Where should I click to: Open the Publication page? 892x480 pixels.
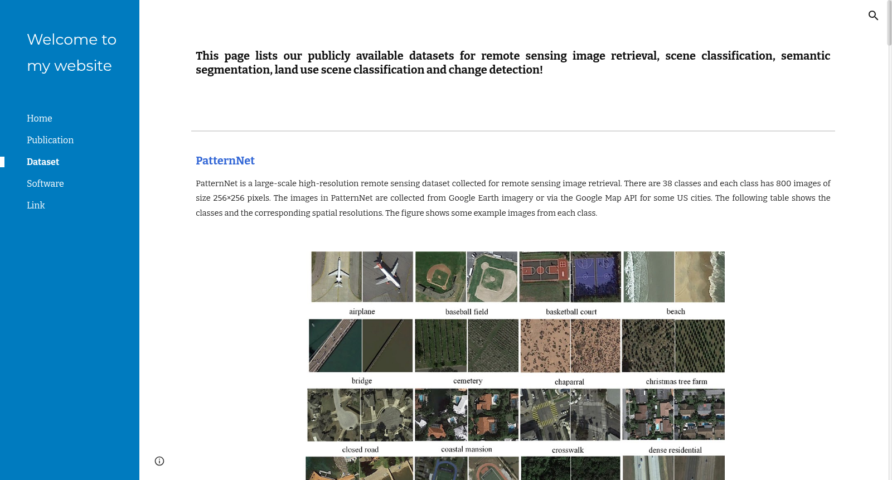(50, 140)
